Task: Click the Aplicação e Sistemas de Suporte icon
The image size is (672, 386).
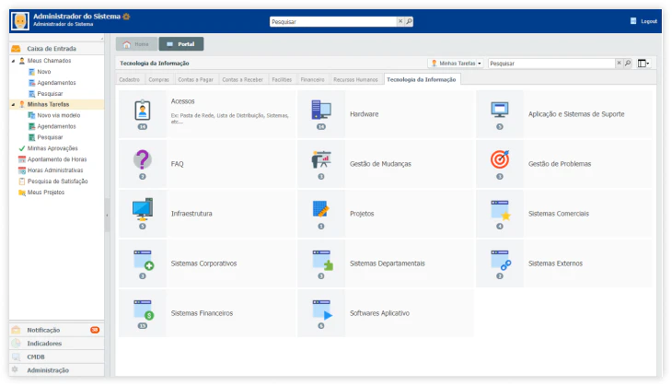Action: coord(500,110)
